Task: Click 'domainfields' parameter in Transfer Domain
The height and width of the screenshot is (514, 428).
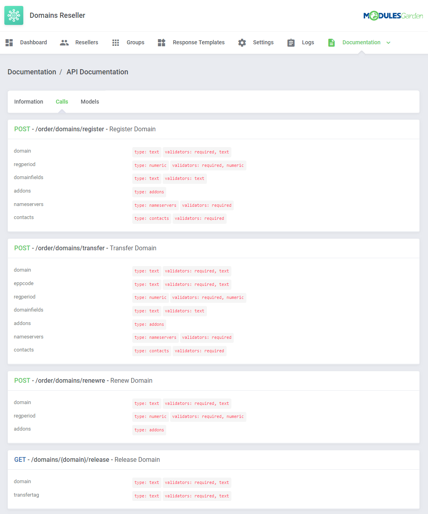Action: (x=28, y=310)
